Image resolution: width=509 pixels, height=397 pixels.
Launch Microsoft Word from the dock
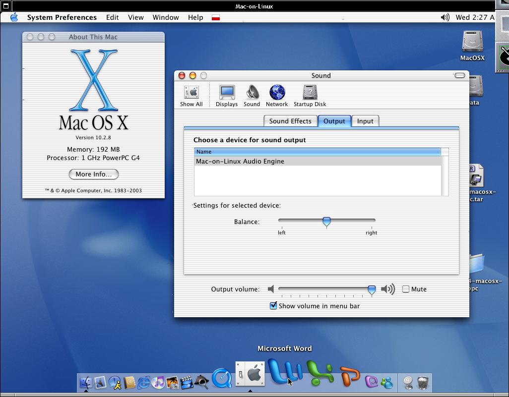coord(285,372)
